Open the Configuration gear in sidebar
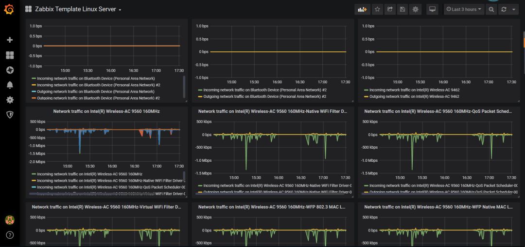This screenshot has width=525, height=247. coord(10,100)
